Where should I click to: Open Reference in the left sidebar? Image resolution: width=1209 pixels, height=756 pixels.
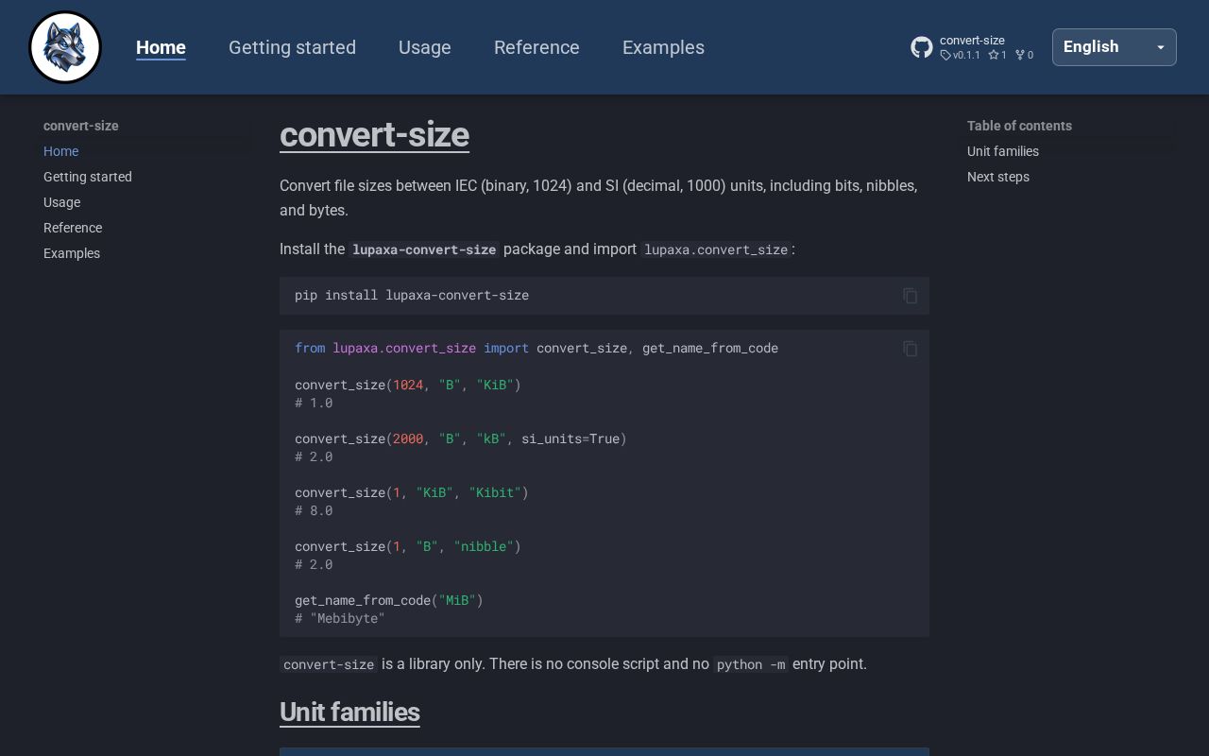tap(73, 228)
